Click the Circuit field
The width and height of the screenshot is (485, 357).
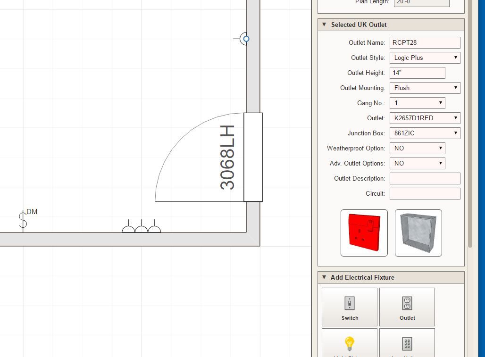[x=425, y=194]
